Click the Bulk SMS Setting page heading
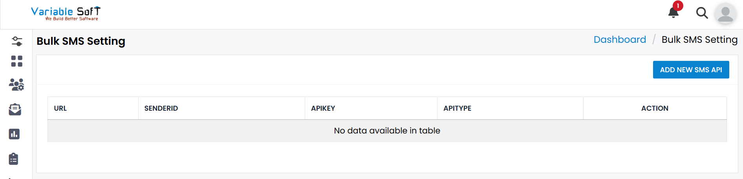 point(81,41)
